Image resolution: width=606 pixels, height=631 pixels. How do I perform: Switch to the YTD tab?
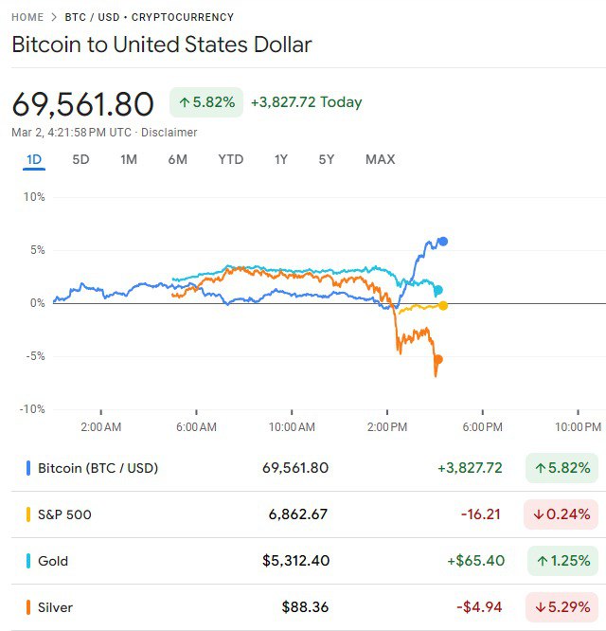coord(230,159)
